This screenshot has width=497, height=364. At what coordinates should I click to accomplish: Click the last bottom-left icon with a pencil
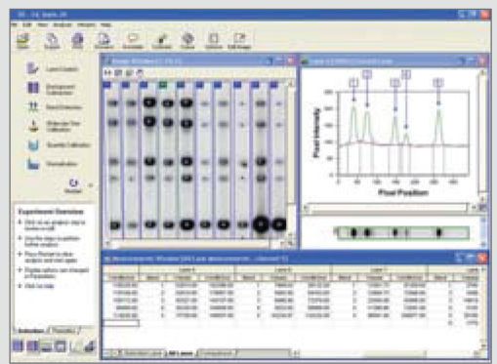click(x=89, y=346)
